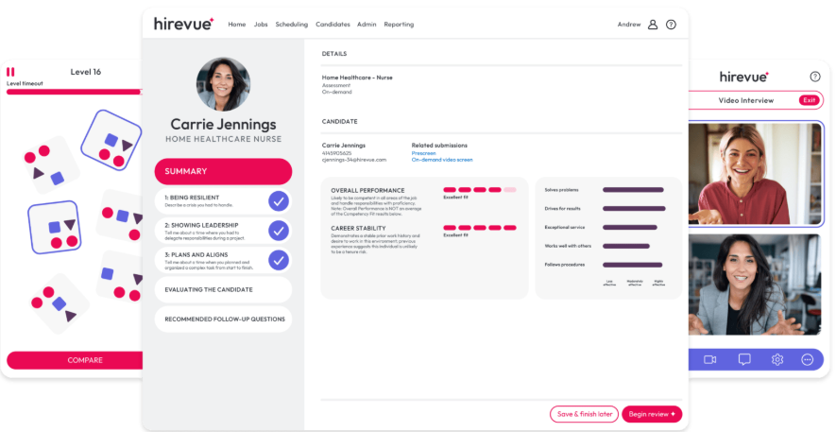The width and height of the screenshot is (836, 432).
Task: Open the Scheduling menu
Action: click(292, 25)
